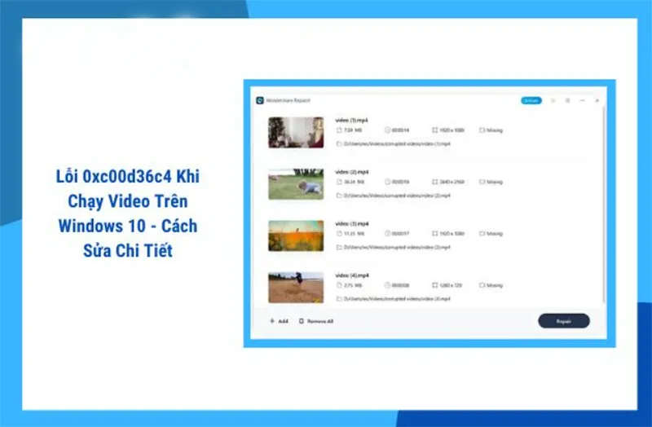Screen dimensions: 652x427
Task: Click the 3840 x 2160 resolution text
Action: (452, 182)
